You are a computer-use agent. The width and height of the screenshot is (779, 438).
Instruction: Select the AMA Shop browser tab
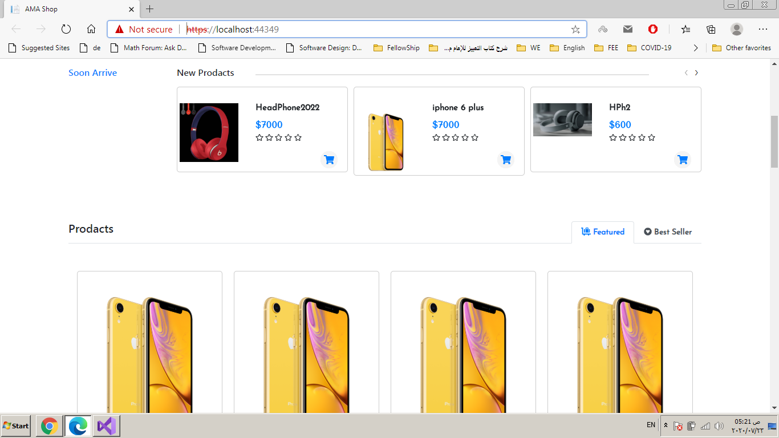point(71,9)
